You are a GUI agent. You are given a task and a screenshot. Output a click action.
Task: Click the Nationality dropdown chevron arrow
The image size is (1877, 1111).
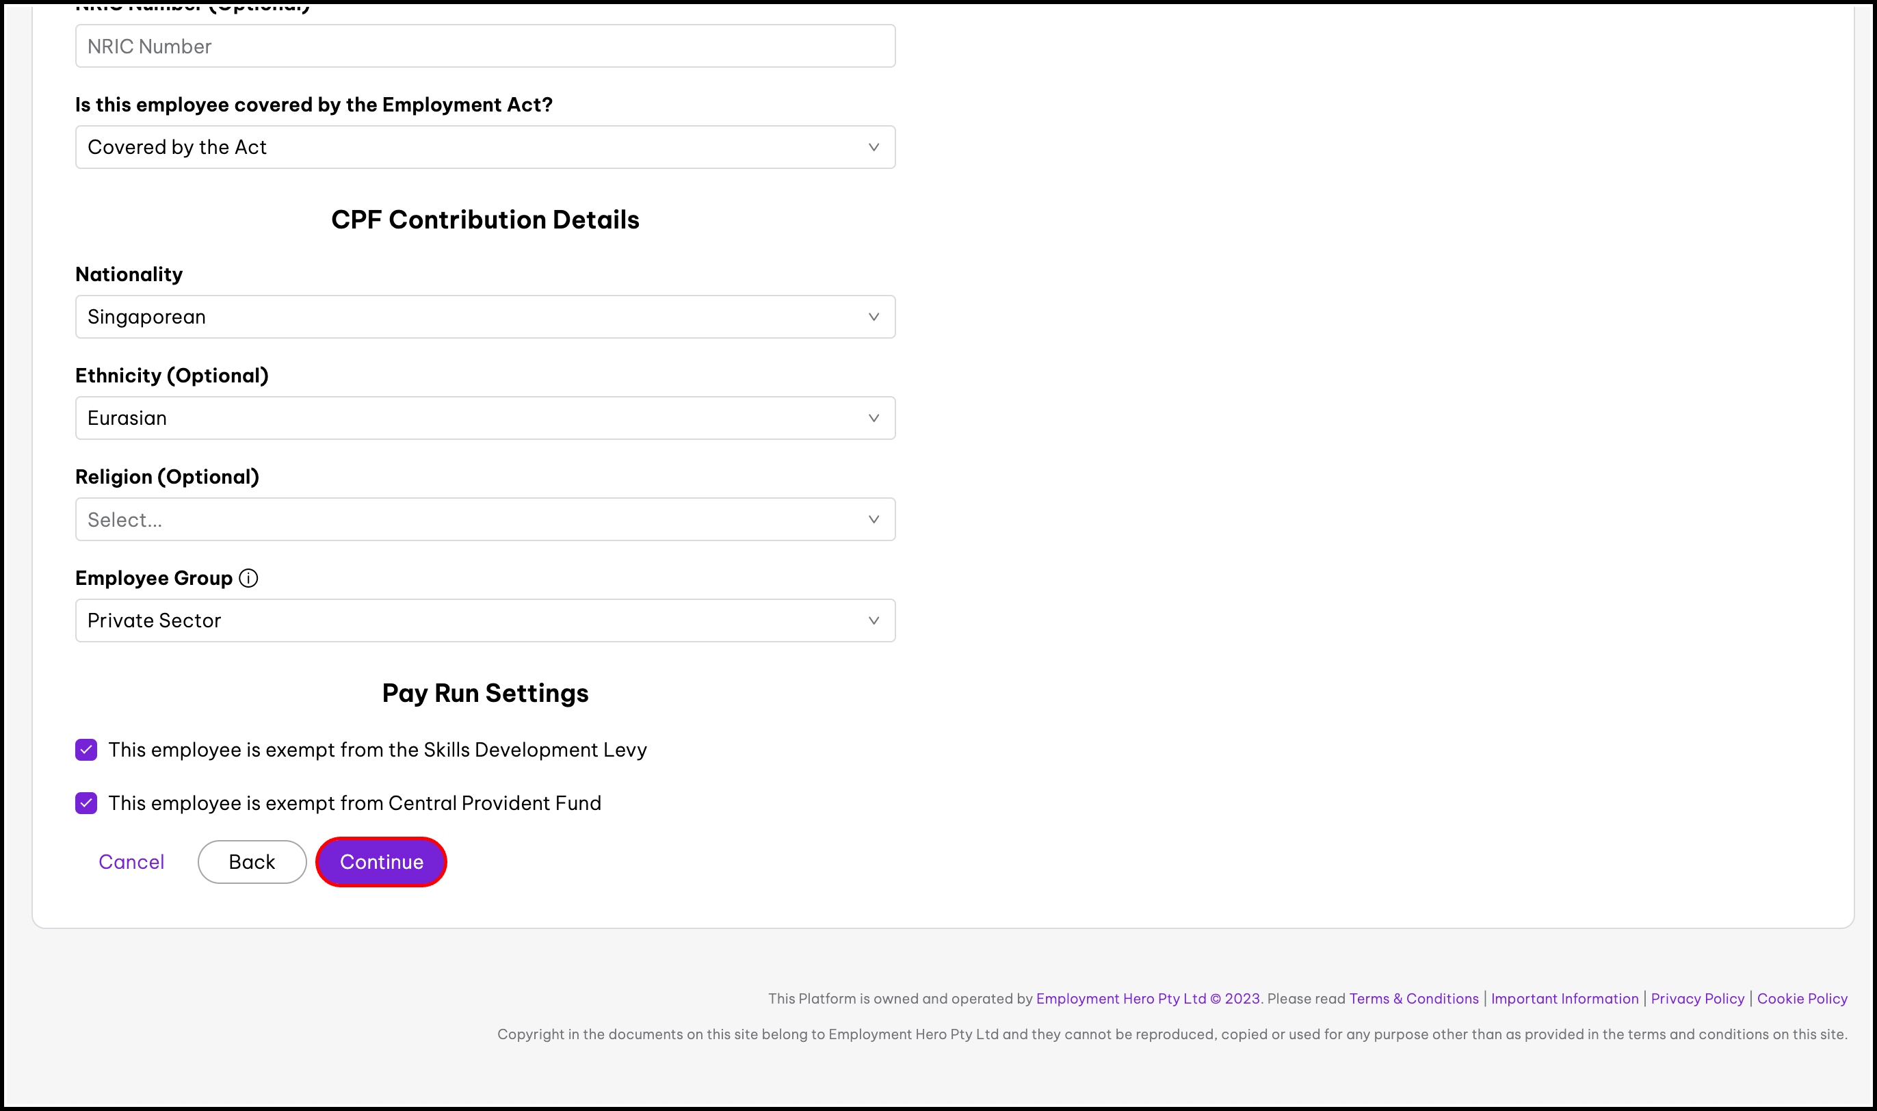tap(874, 317)
